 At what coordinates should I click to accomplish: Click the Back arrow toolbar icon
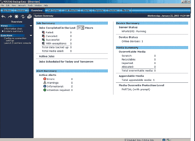4,17
